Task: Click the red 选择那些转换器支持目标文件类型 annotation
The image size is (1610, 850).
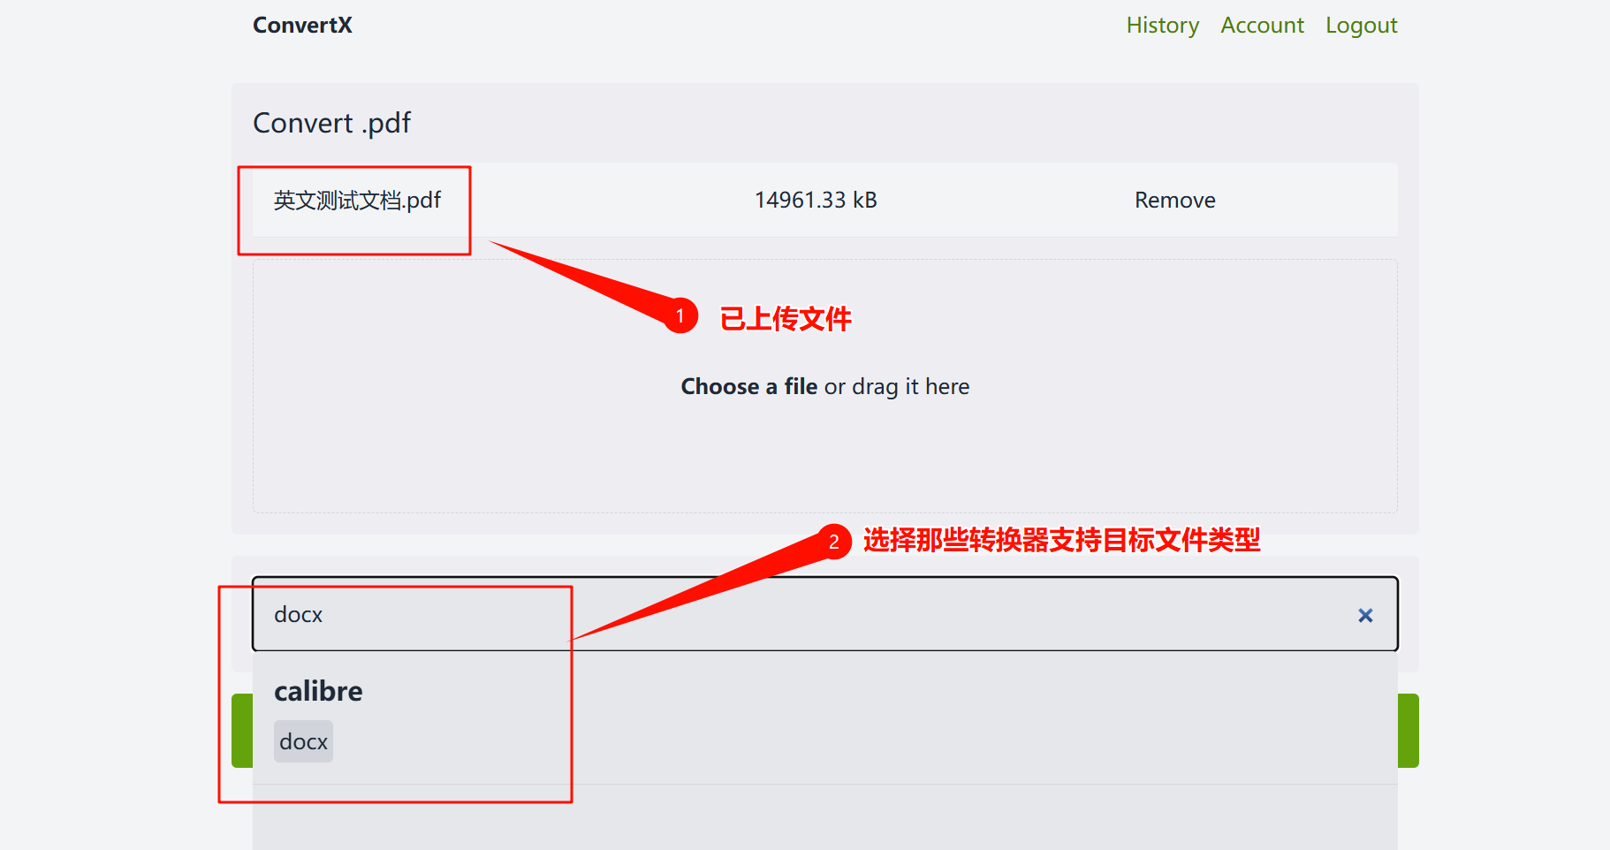Action: click(x=1061, y=540)
